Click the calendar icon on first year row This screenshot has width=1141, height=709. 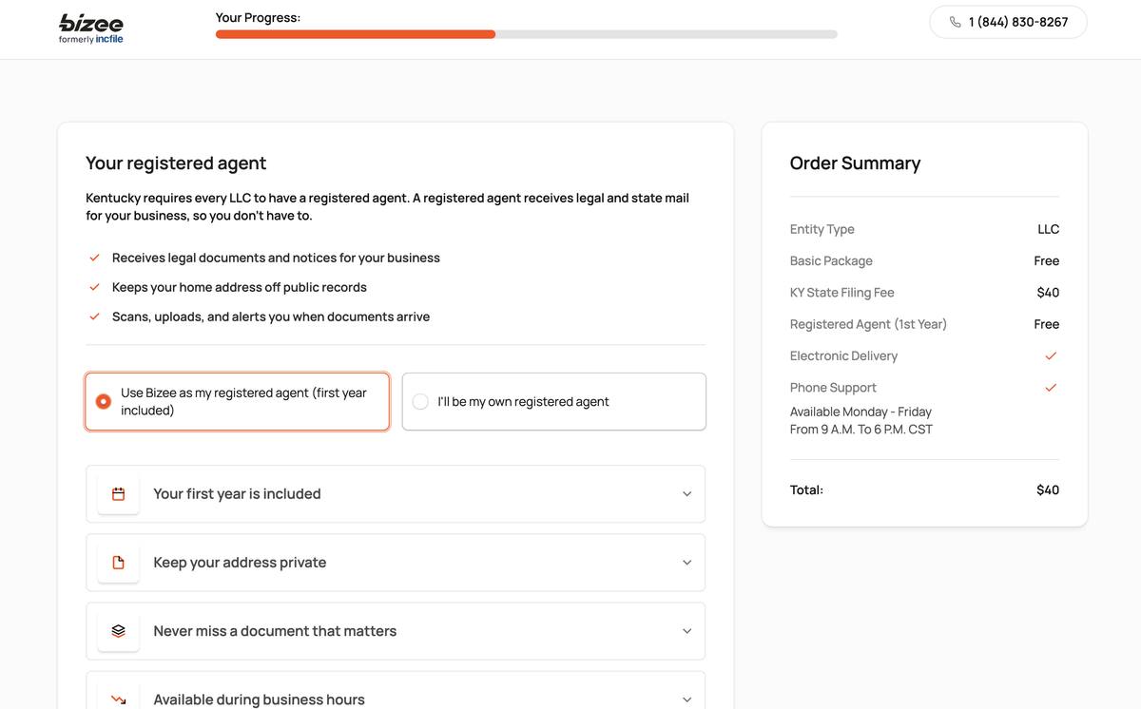pyautogui.click(x=119, y=494)
